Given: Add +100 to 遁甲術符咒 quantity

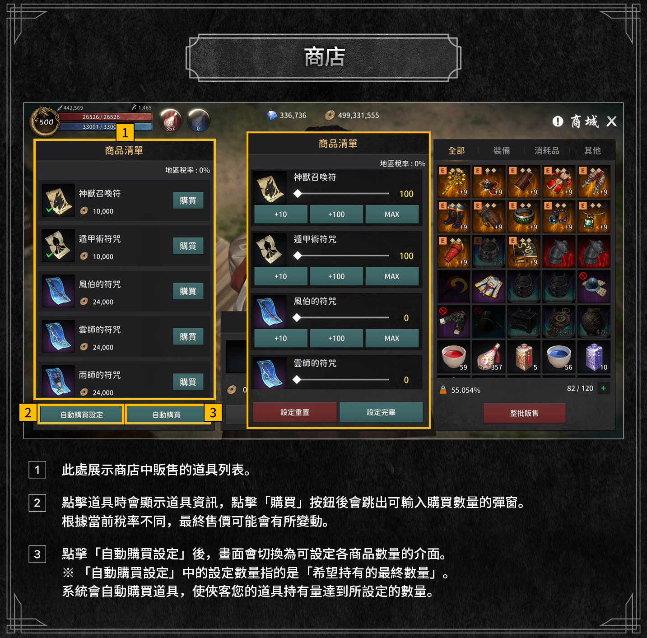Looking at the screenshot, I should pos(336,276).
